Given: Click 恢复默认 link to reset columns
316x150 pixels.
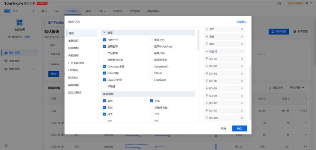Looking at the screenshot, I should tap(242, 22).
